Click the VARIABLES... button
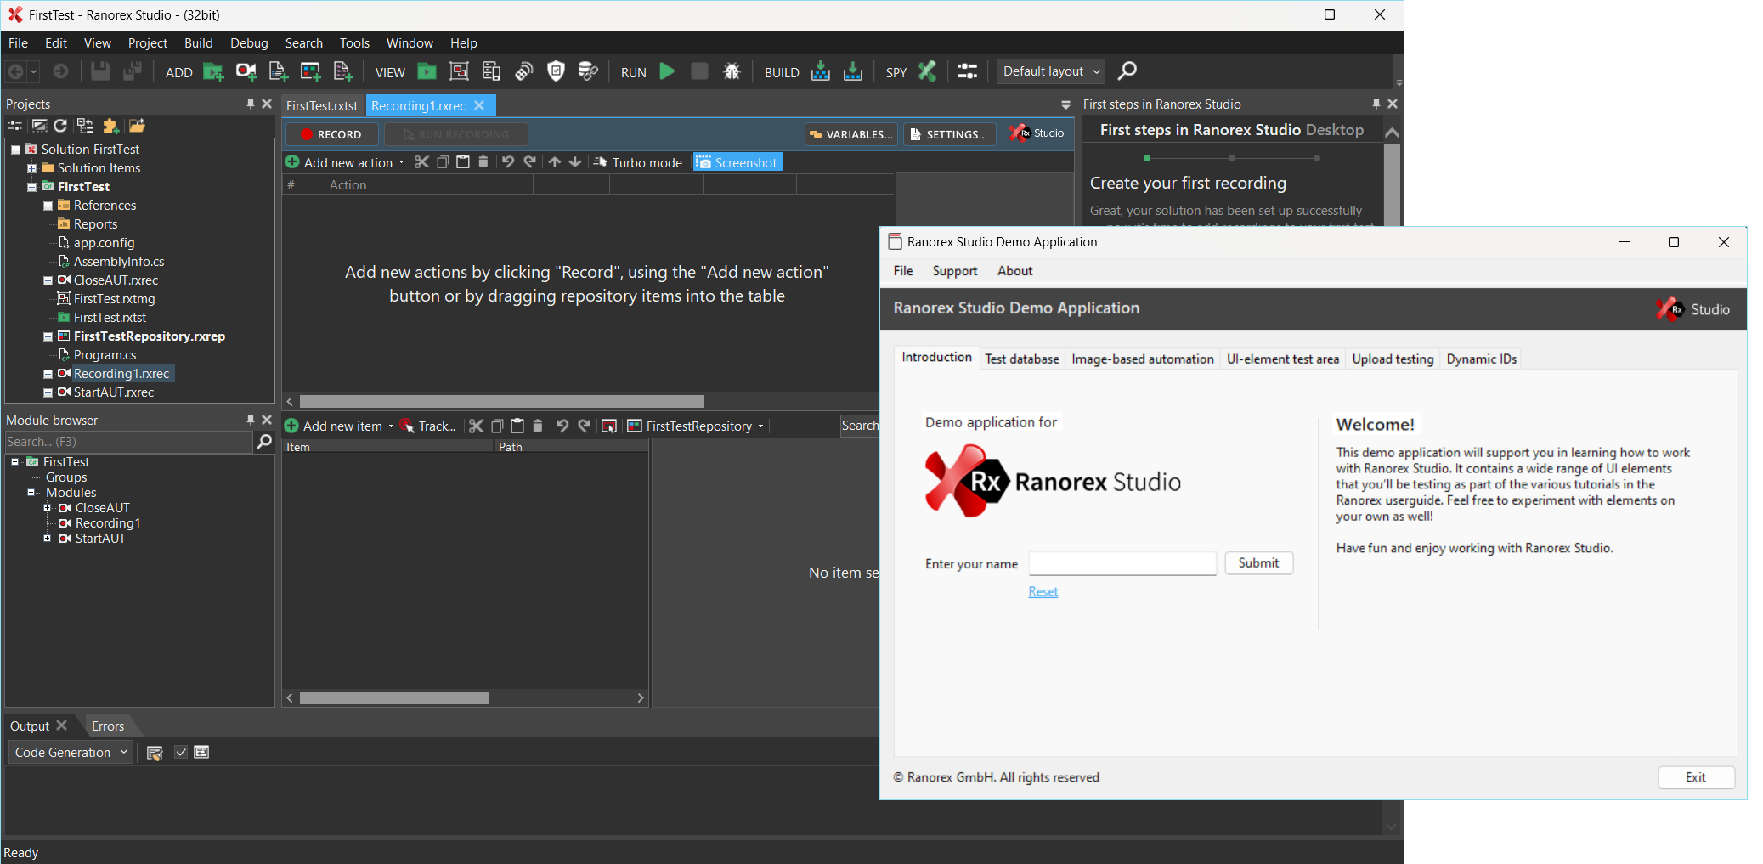The width and height of the screenshot is (1763, 864). tap(851, 134)
